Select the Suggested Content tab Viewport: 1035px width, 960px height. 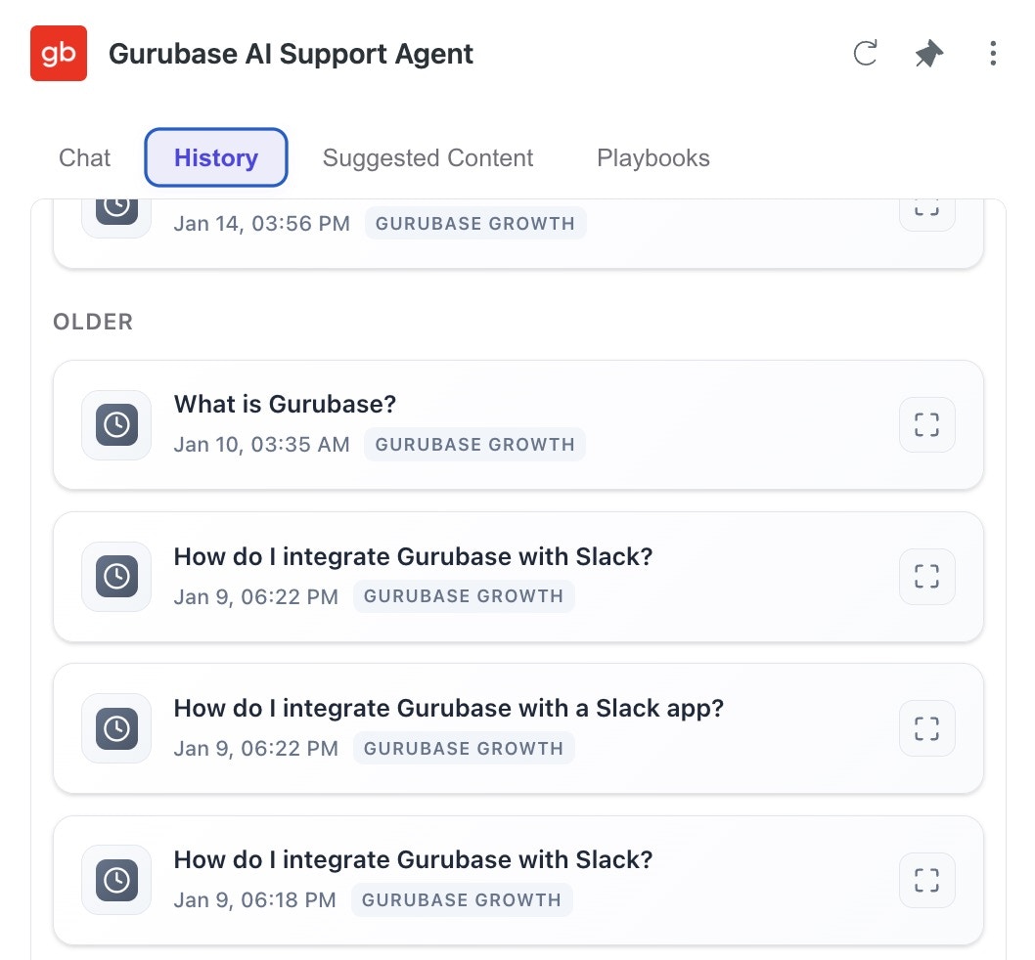pos(427,157)
